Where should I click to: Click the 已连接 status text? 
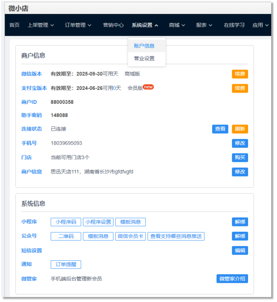(x=58, y=129)
